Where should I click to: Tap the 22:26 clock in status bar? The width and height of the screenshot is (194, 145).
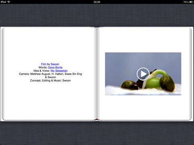click(97, 2)
